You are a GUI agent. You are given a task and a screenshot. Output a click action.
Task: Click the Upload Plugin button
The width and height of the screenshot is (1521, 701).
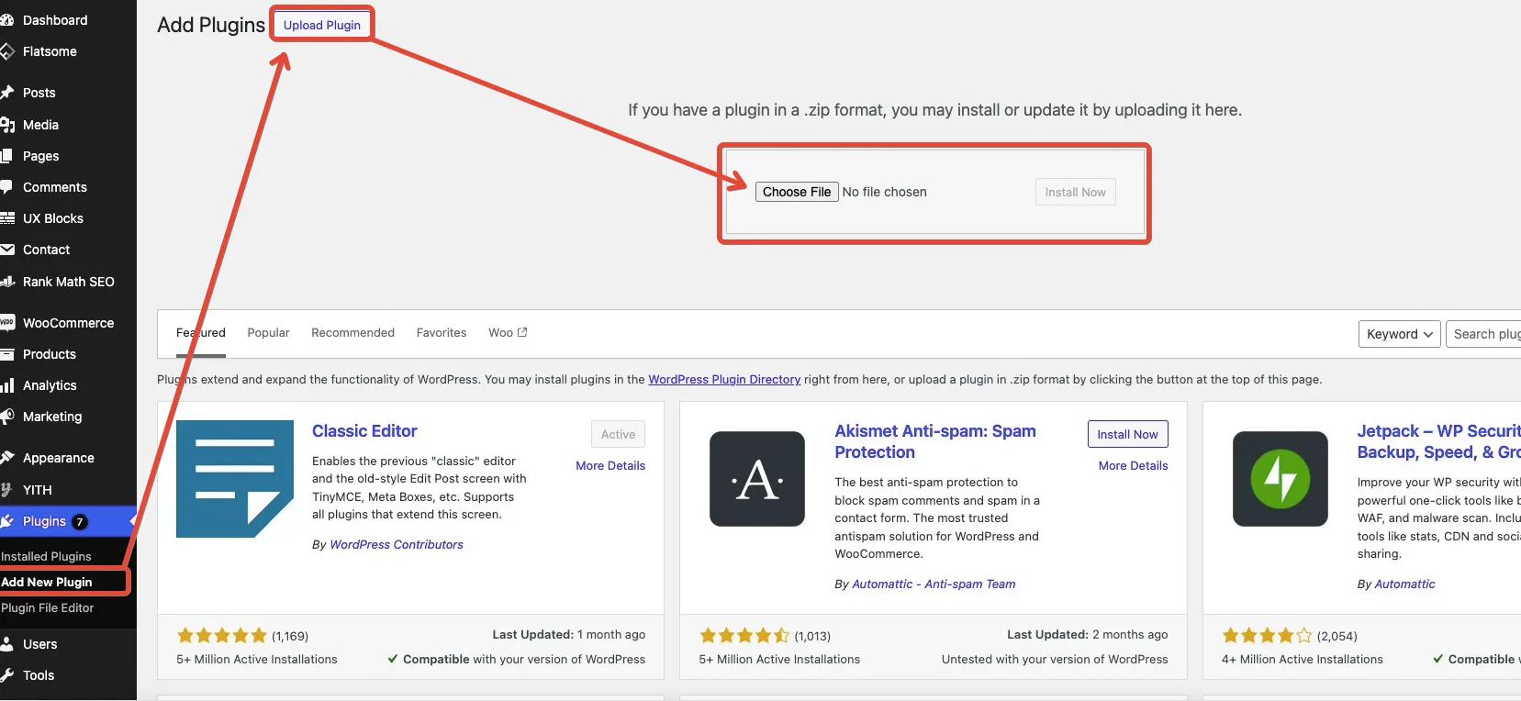click(x=322, y=25)
